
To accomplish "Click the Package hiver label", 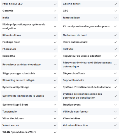I will 11,42.
